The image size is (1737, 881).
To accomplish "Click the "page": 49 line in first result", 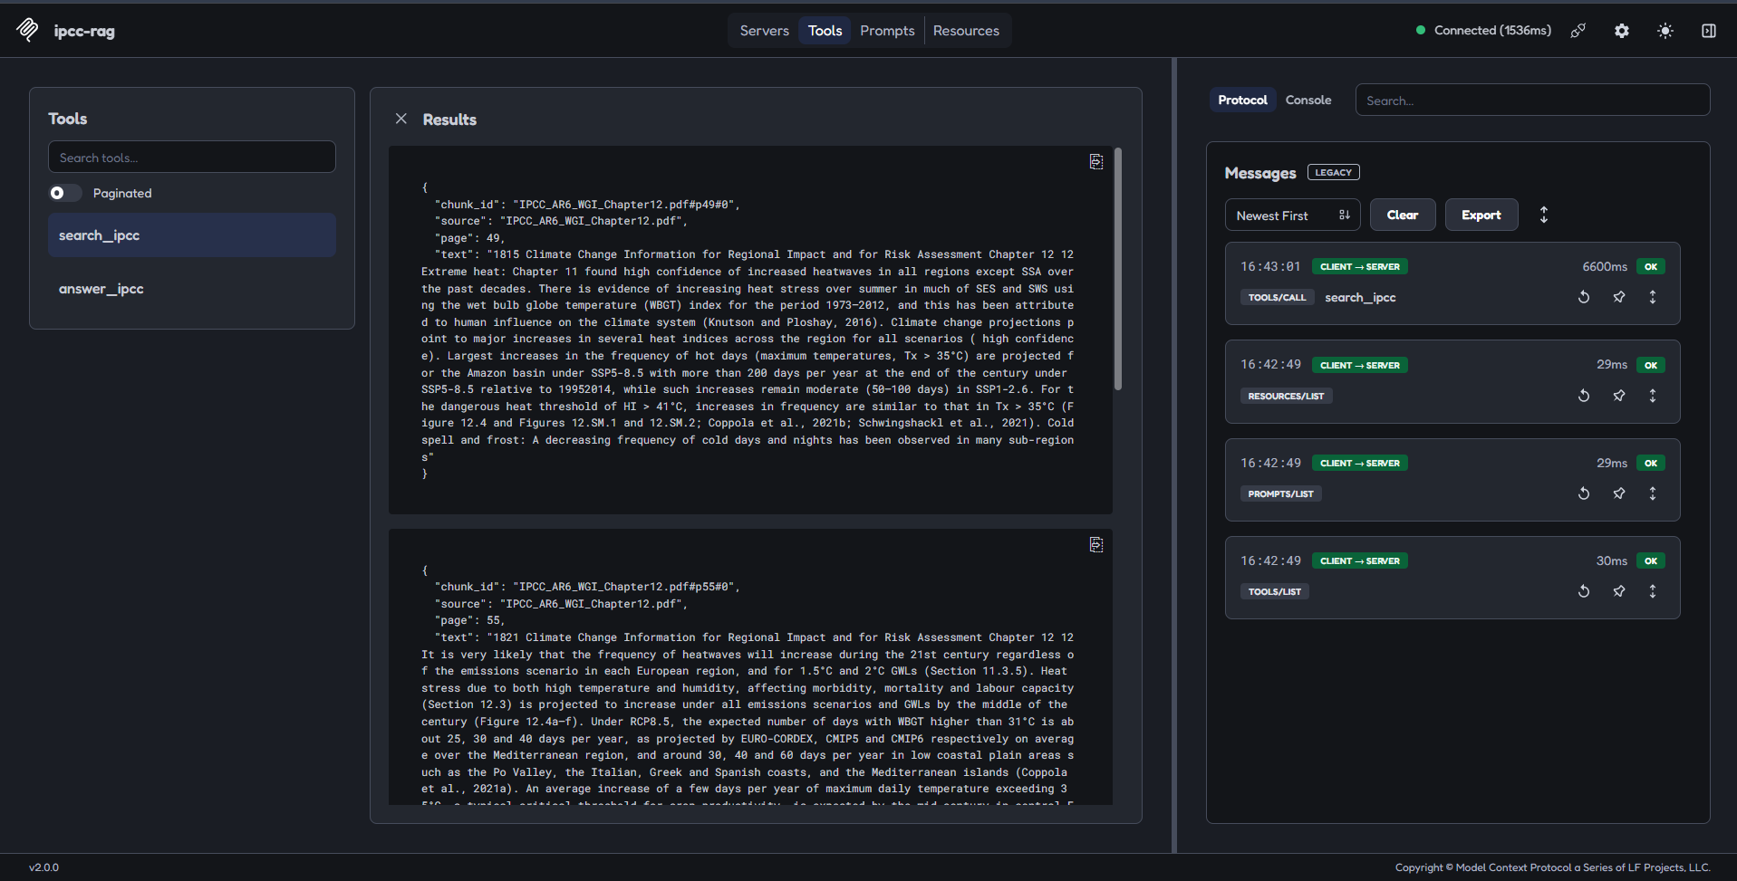I will 469,238.
